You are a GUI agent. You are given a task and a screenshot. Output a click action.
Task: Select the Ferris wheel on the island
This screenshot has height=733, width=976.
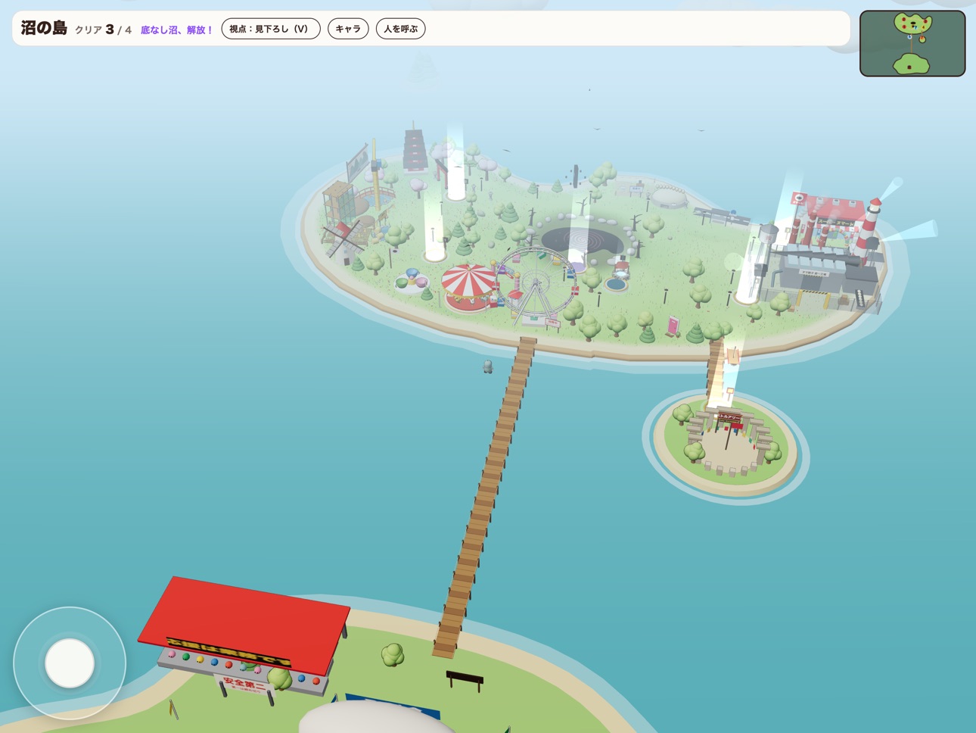[x=535, y=285]
